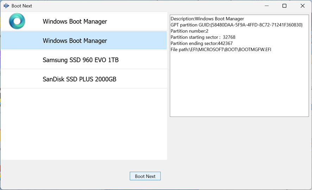The image size is (312, 190).
Task: Click the Boot Next window title text
Action: 22,6
